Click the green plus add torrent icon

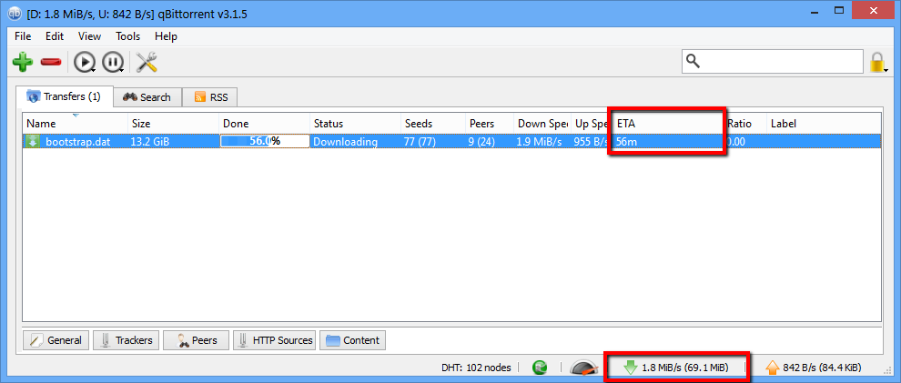22,62
